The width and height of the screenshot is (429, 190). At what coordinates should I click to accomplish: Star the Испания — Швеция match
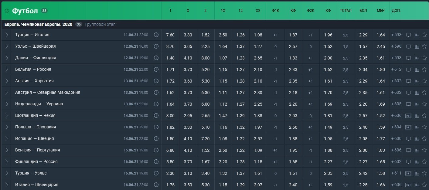424,139
